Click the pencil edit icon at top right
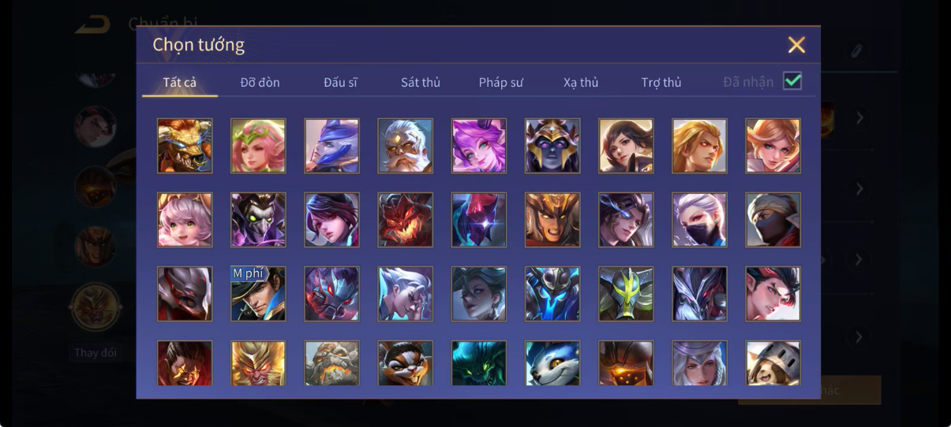 pyautogui.click(x=856, y=51)
